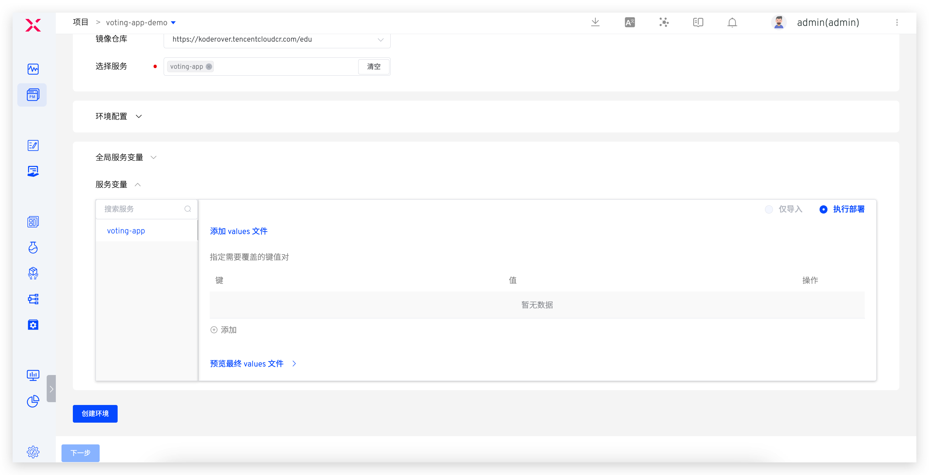Click the 添加 values 文件 link
The height and width of the screenshot is (475, 929).
click(x=238, y=231)
